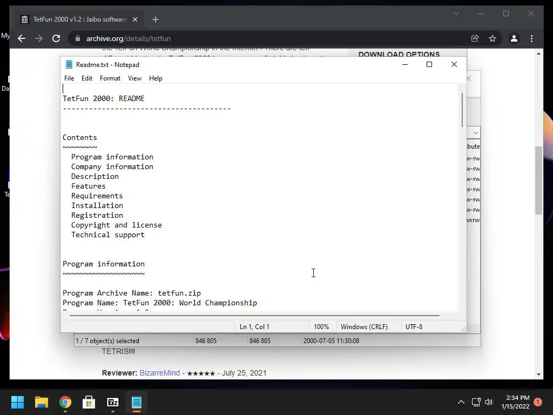Click the browser page scroll-down arrow
Screen dimensions: 553x415
click(538, 374)
